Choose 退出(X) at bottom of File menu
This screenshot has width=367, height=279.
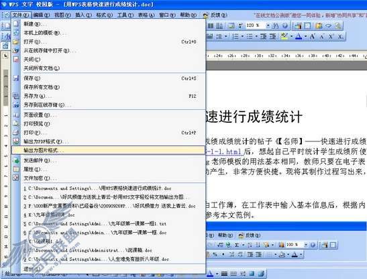(109, 269)
